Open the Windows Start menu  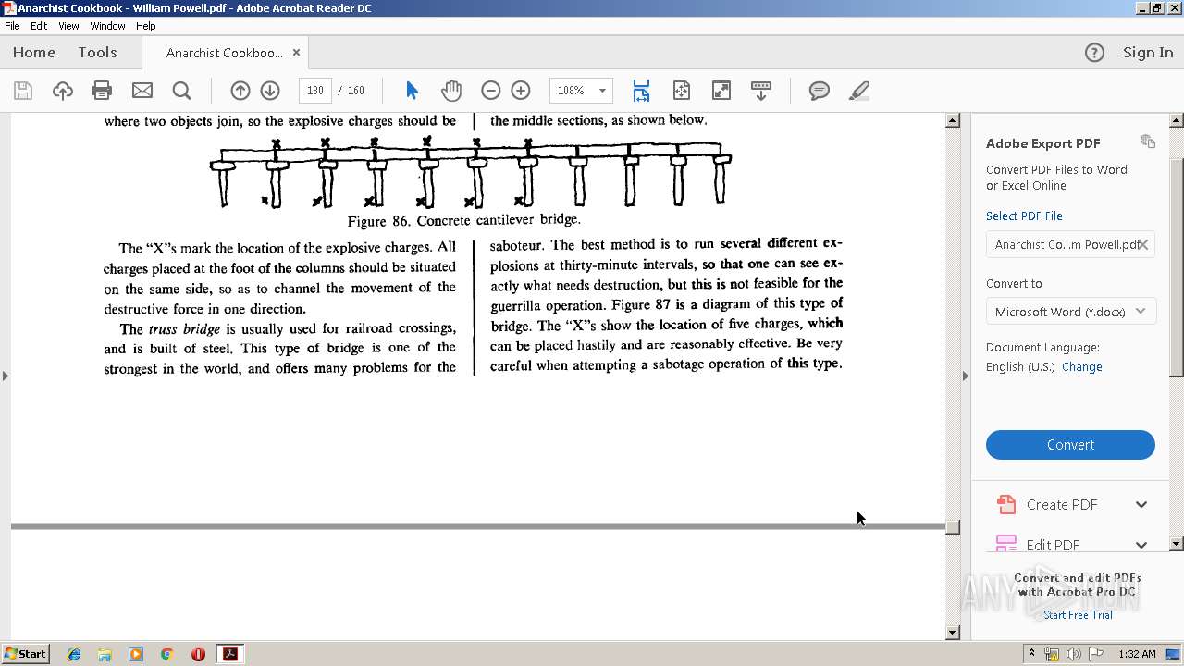pyautogui.click(x=25, y=654)
